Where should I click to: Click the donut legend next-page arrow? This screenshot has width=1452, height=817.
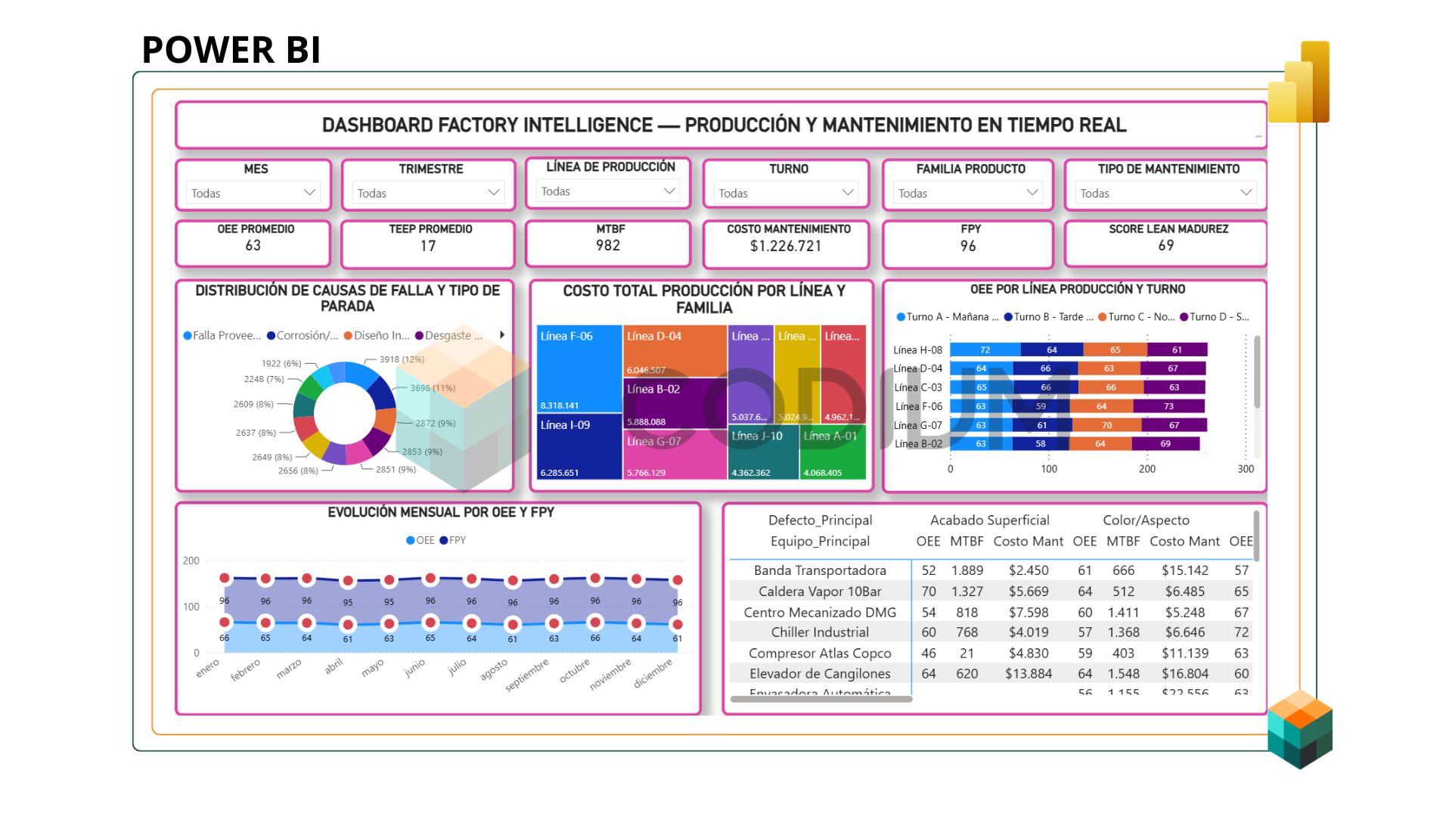502,334
